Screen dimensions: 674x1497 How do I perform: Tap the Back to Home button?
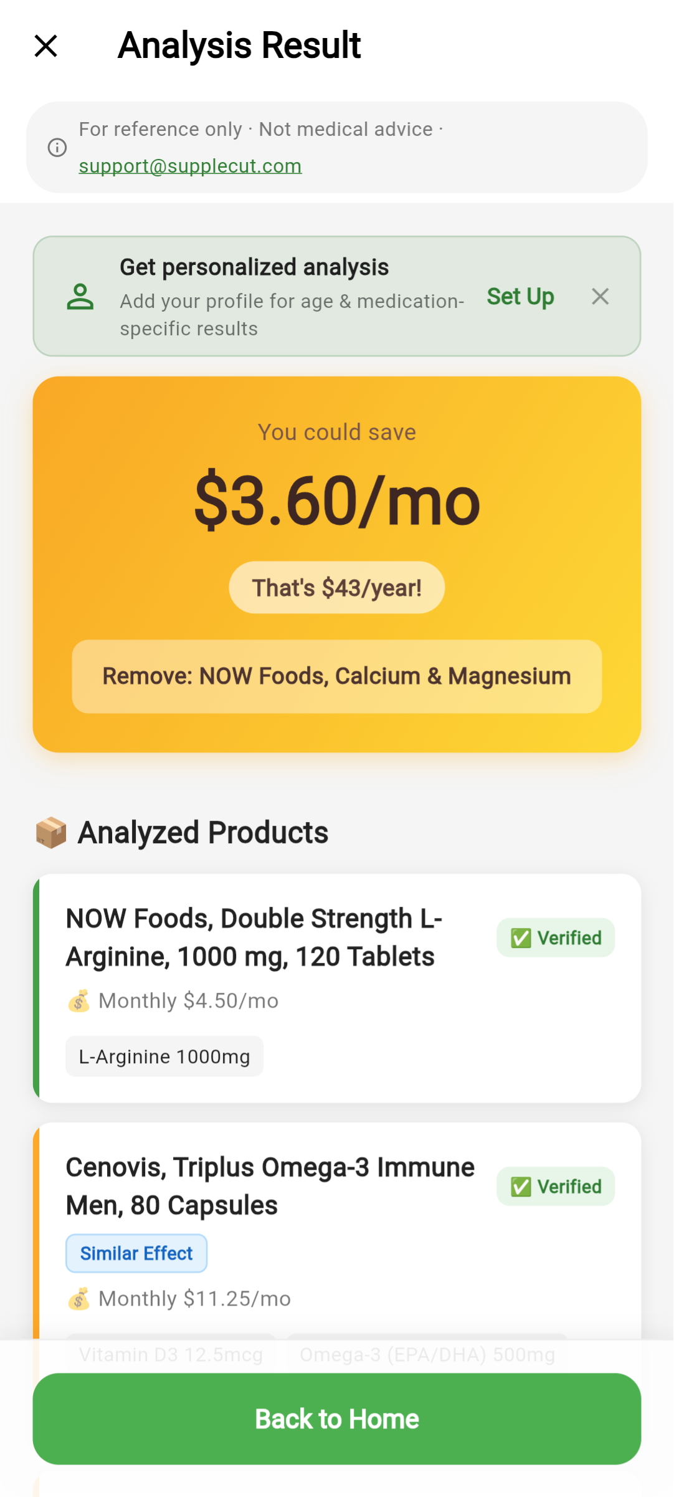click(x=337, y=1419)
